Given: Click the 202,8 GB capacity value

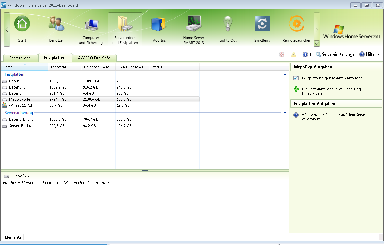Looking at the screenshot, I should (57, 126).
